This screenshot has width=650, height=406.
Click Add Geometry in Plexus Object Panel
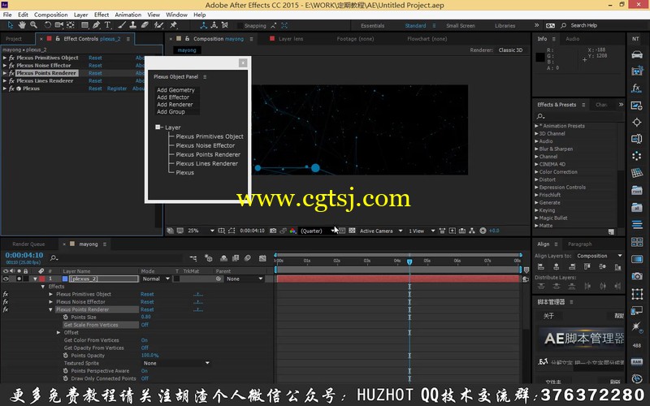(175, 90)
